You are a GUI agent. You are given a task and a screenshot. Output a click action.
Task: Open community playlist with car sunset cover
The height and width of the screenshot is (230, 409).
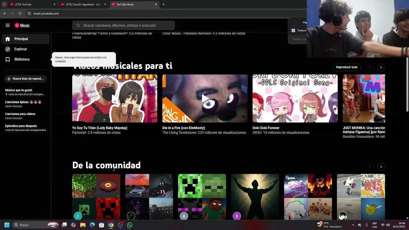[x=149, y=197]
